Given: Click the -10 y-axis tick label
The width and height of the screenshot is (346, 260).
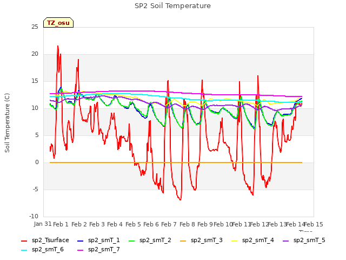Looking at the screenshot, I should 34,216.
